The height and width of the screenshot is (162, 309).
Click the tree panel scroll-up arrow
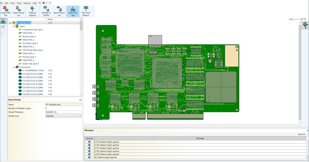(81, 19)
